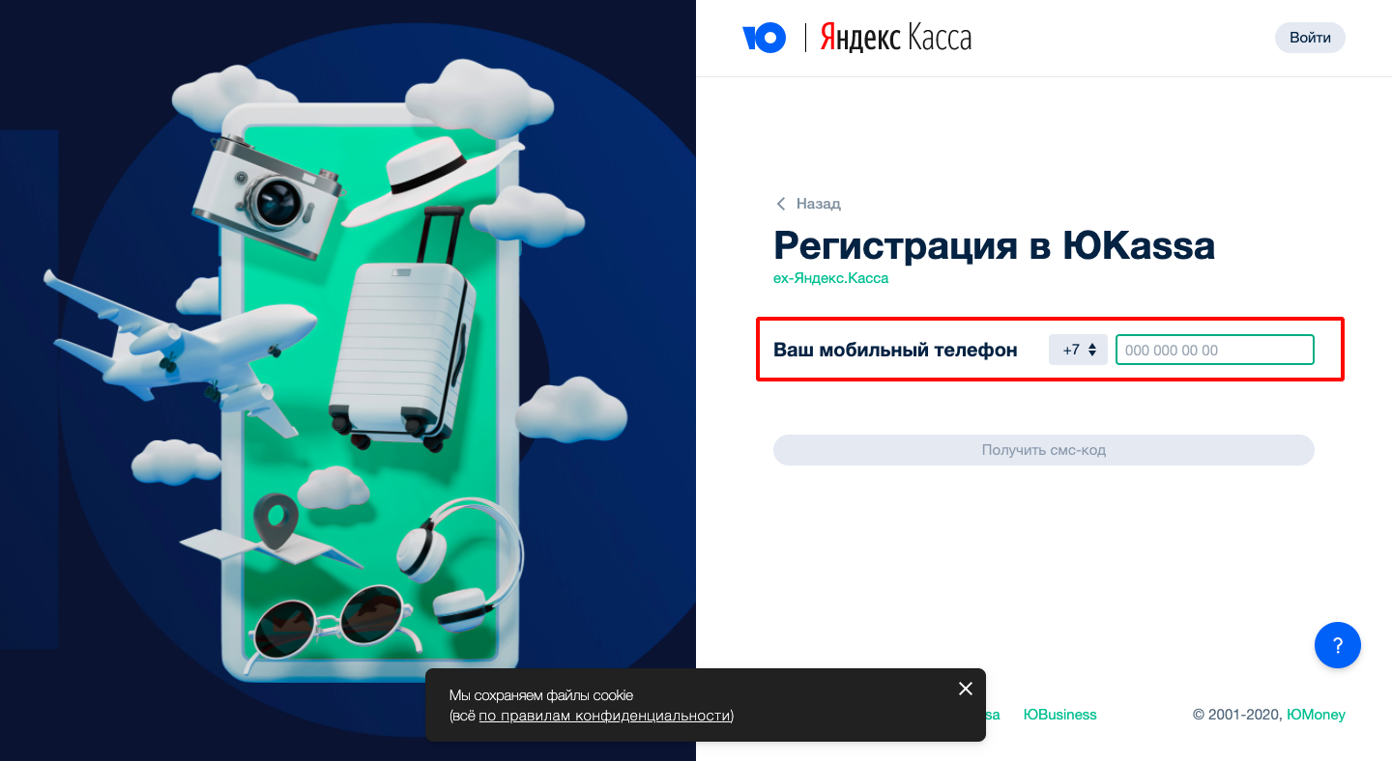Screen dimensions: 1392x761
Task: Open the по правилам конфиденциальности link
Action: click(x=604, y=716)
